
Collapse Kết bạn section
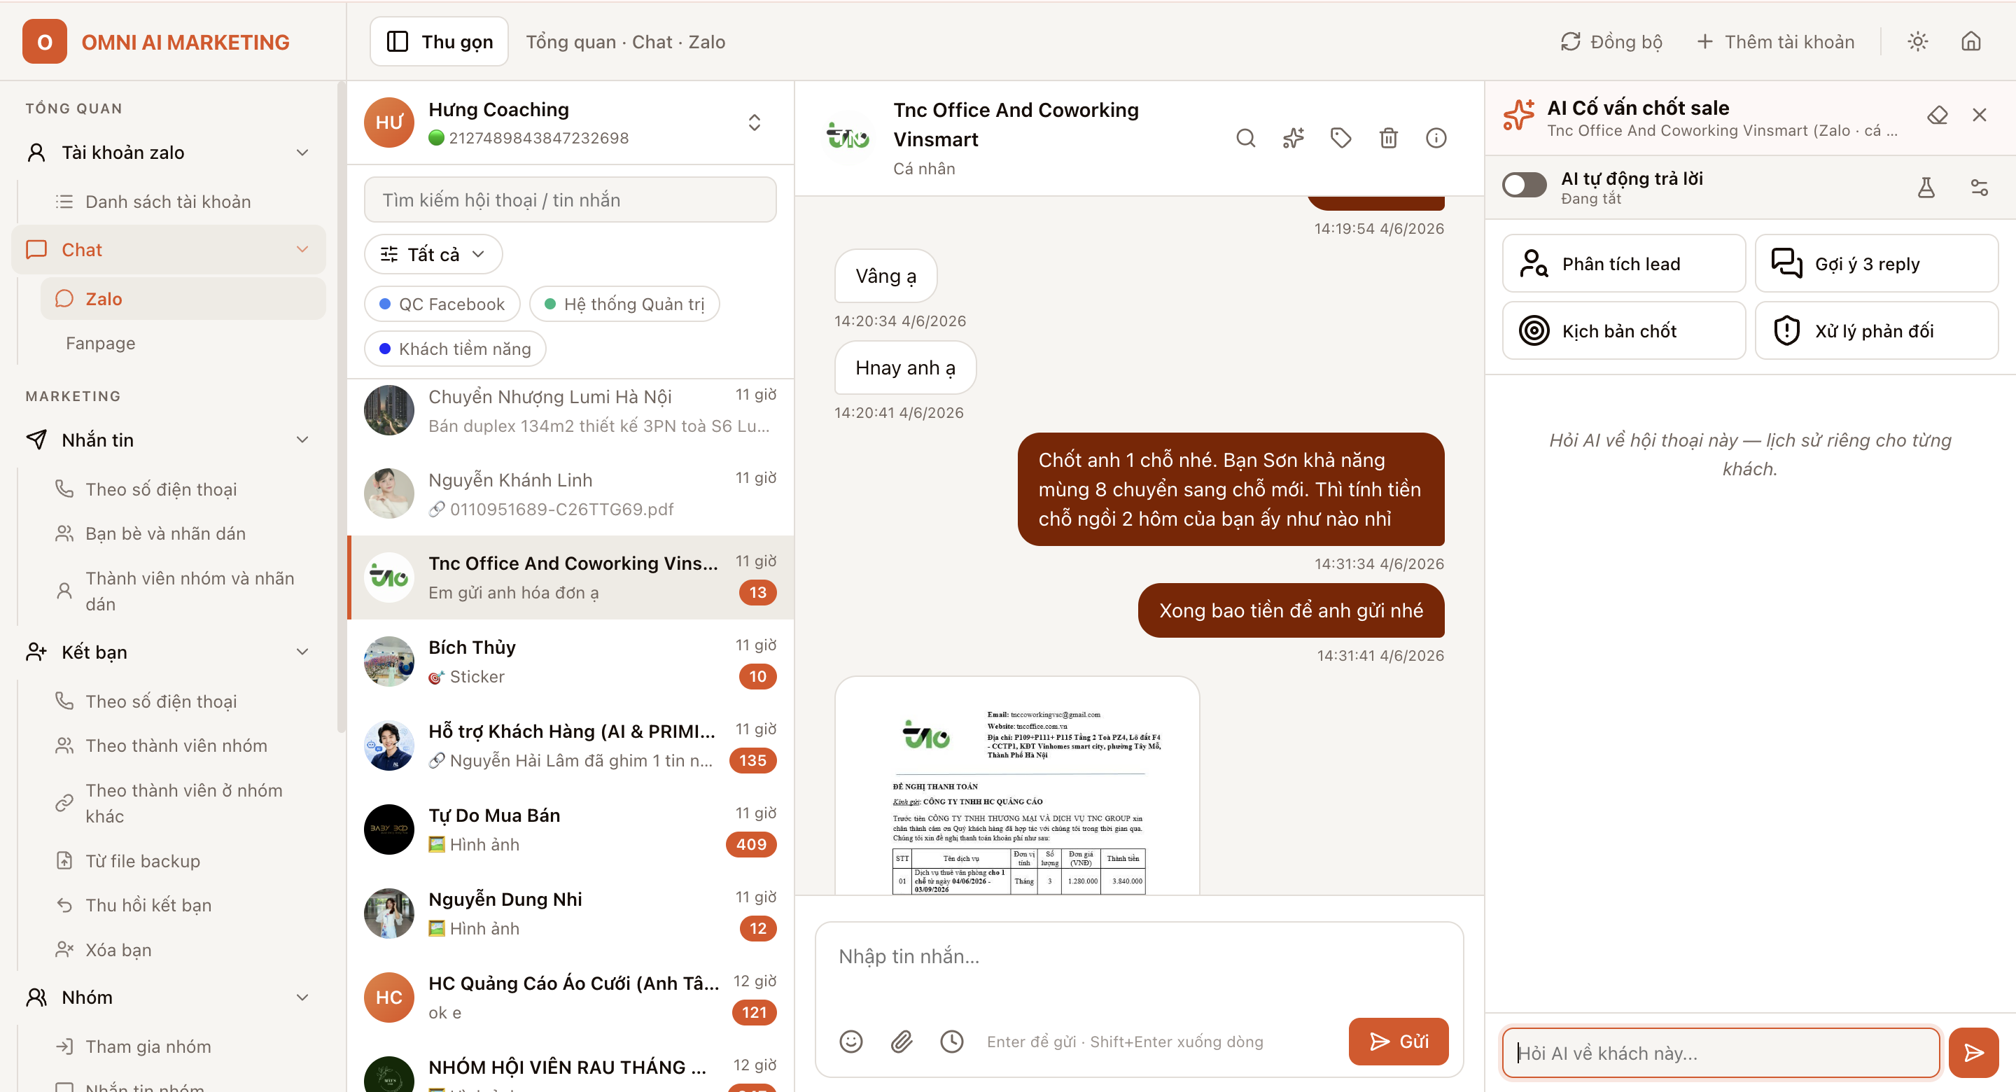tap(301, 652)
